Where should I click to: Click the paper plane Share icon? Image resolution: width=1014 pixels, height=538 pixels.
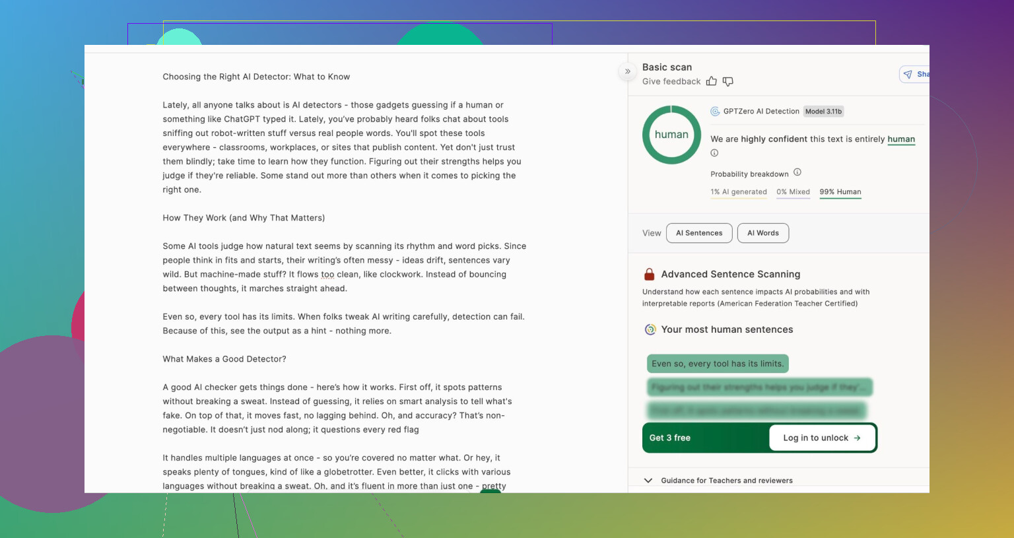908,75
